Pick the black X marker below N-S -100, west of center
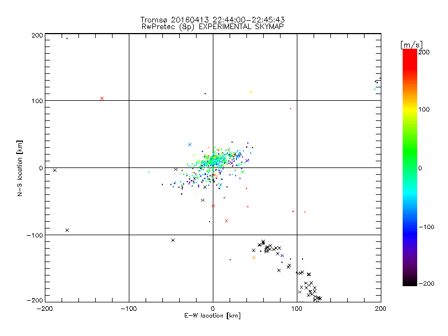The height and width of the screenshot is (336, 448). tap(173, 240)
